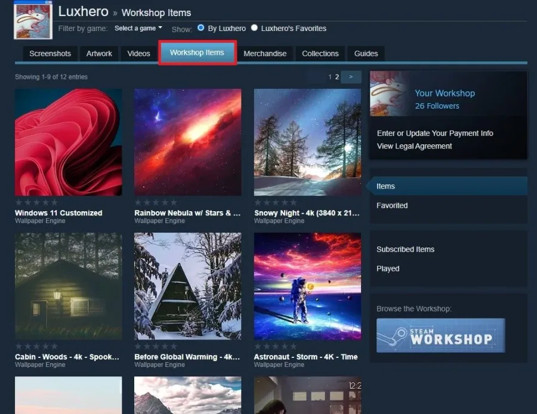Screen dimensions: 537x414
Task: Select Luxhero's Favorites radio button
Action: (254, 27)
